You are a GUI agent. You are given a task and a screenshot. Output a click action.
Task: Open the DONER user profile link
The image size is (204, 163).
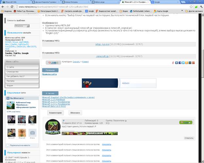[8, 42]
